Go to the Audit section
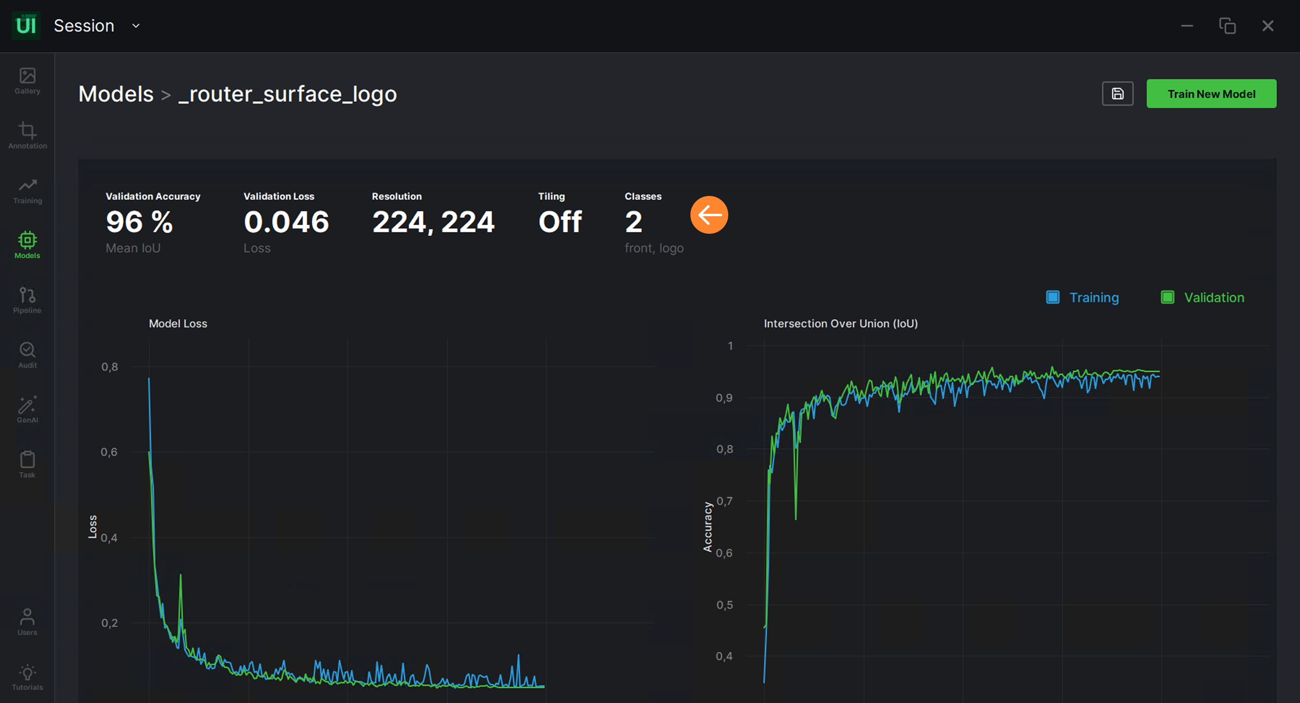Screen dimensions: 1300x703 pos(27,355)
